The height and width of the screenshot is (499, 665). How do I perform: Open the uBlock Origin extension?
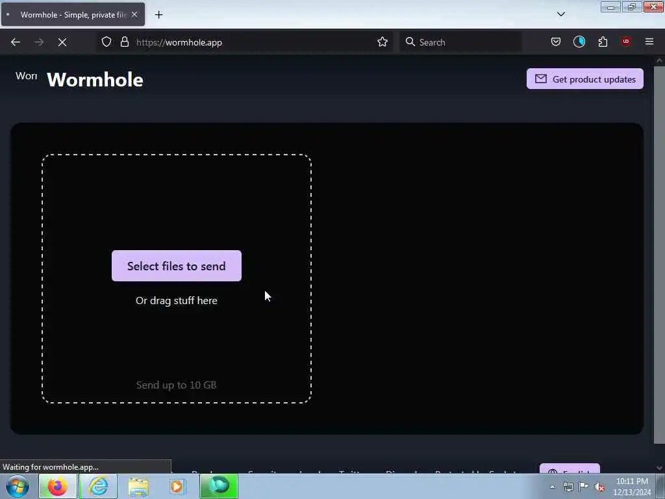[625, 42]
